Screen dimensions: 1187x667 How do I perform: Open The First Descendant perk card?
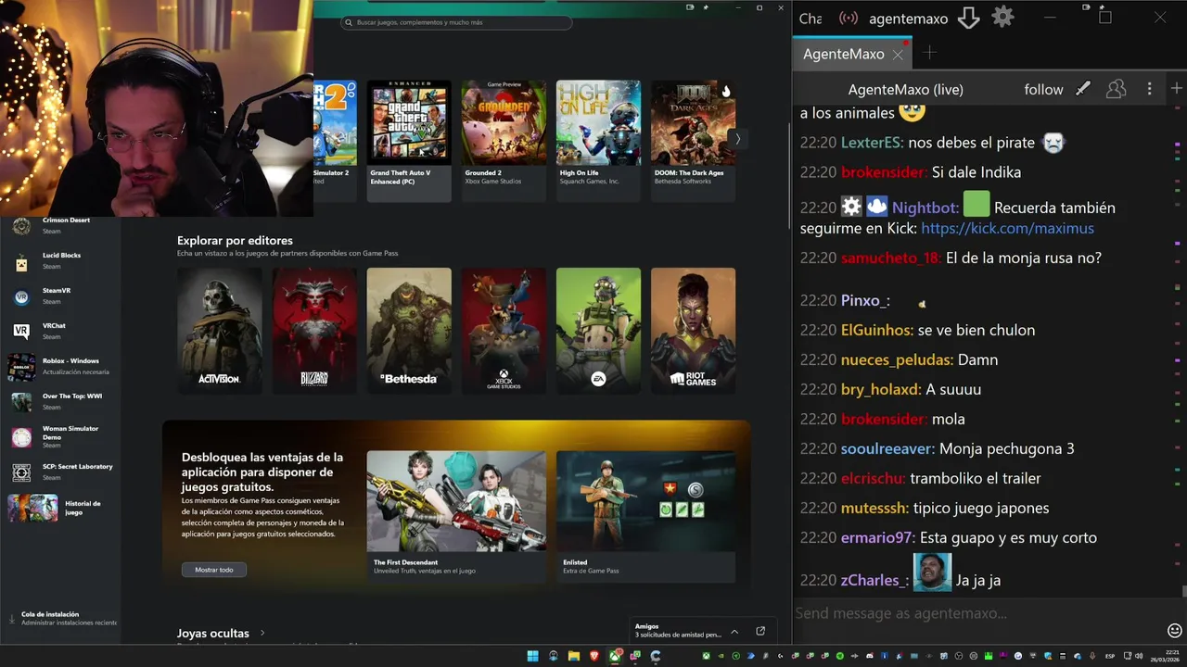point(456,516)
